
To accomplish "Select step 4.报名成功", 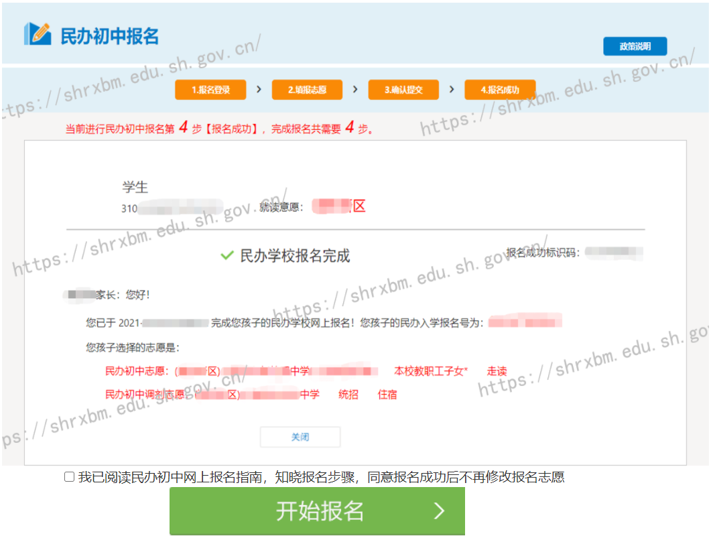I will point(500,90).
